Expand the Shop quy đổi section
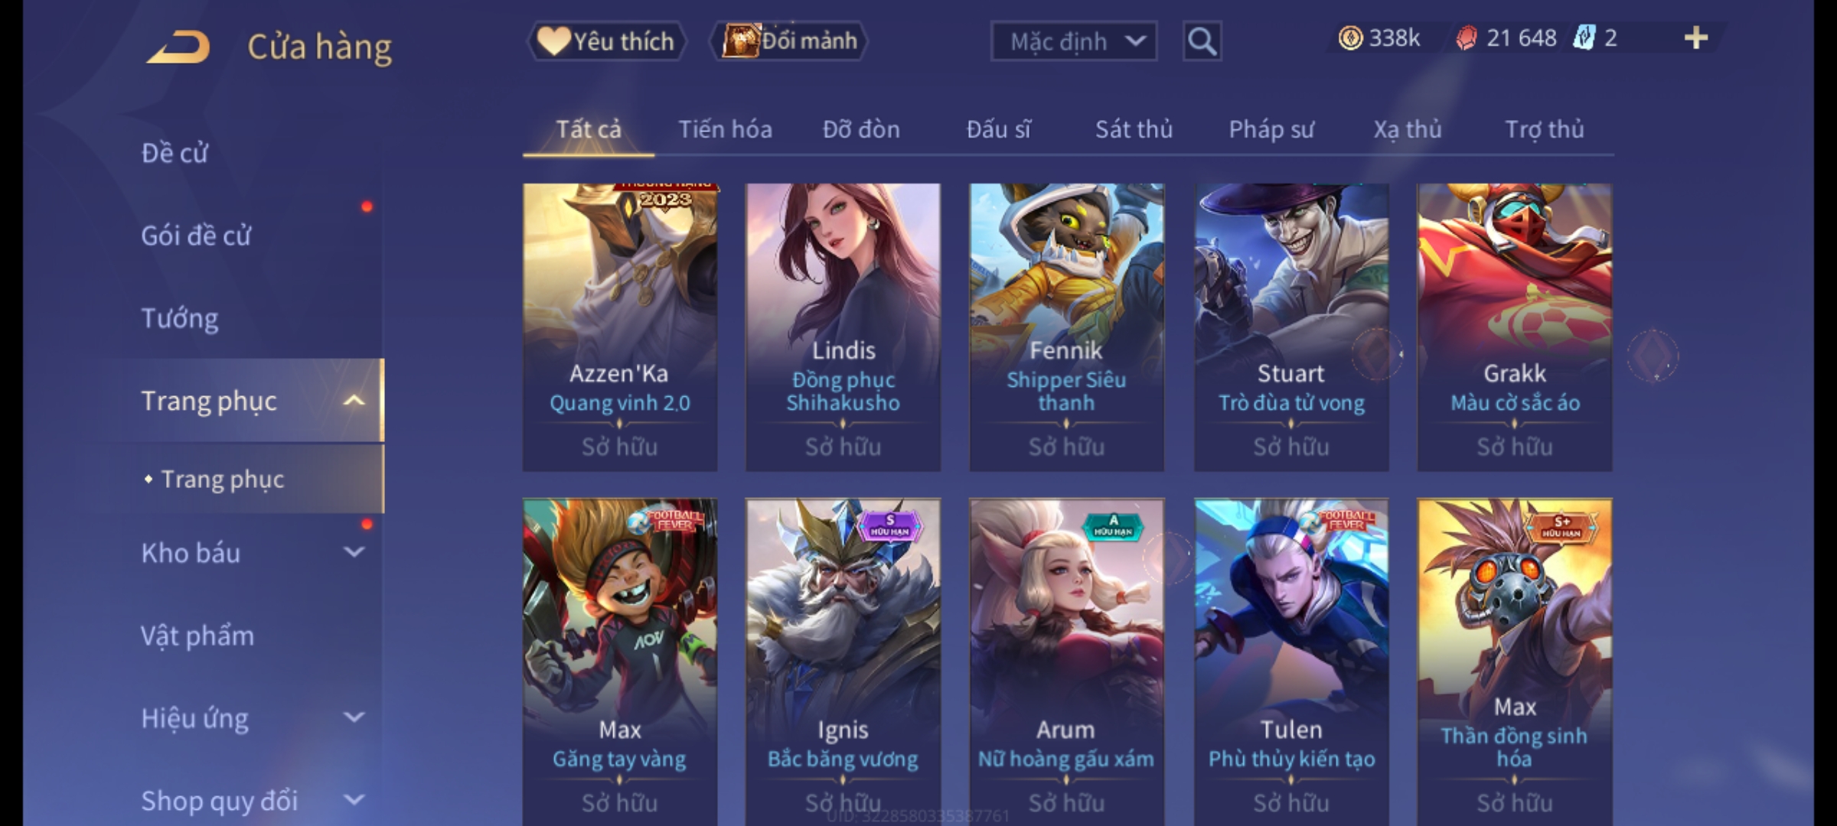The width and height of the screenshot is (1837, 826). (x=354, y=800)
